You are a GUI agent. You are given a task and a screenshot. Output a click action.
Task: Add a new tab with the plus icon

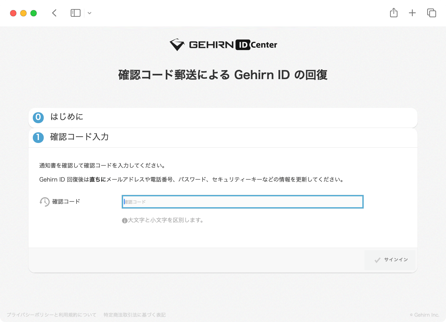pos(412,13)
